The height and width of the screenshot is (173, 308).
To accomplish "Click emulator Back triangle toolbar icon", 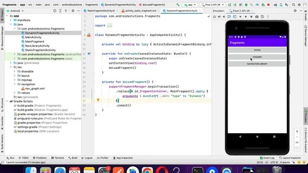I will [240, 17].
